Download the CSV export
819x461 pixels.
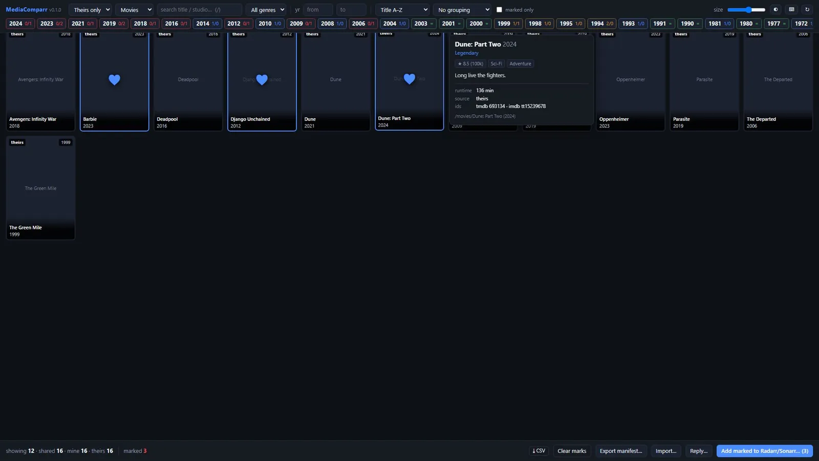(x=538, y=451)
